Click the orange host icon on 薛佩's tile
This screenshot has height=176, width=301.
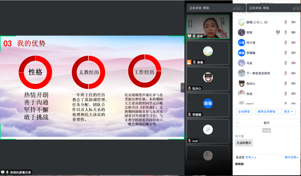click(x=189, y=62)
